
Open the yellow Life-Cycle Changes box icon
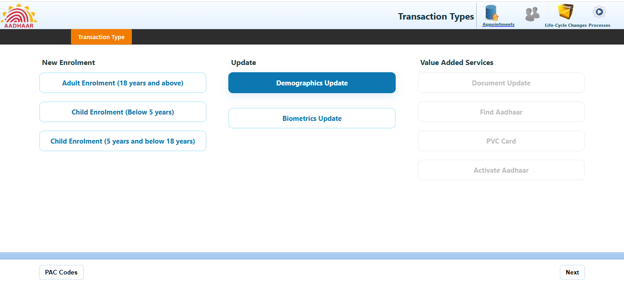(x=565, y=12)
